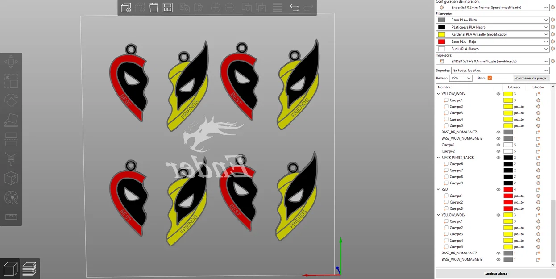The height and width of the screenshot is (279, 556).
Task: Click the yellow Kardenal PLA Amarillo swatch
Action: (x=442, y=34)
